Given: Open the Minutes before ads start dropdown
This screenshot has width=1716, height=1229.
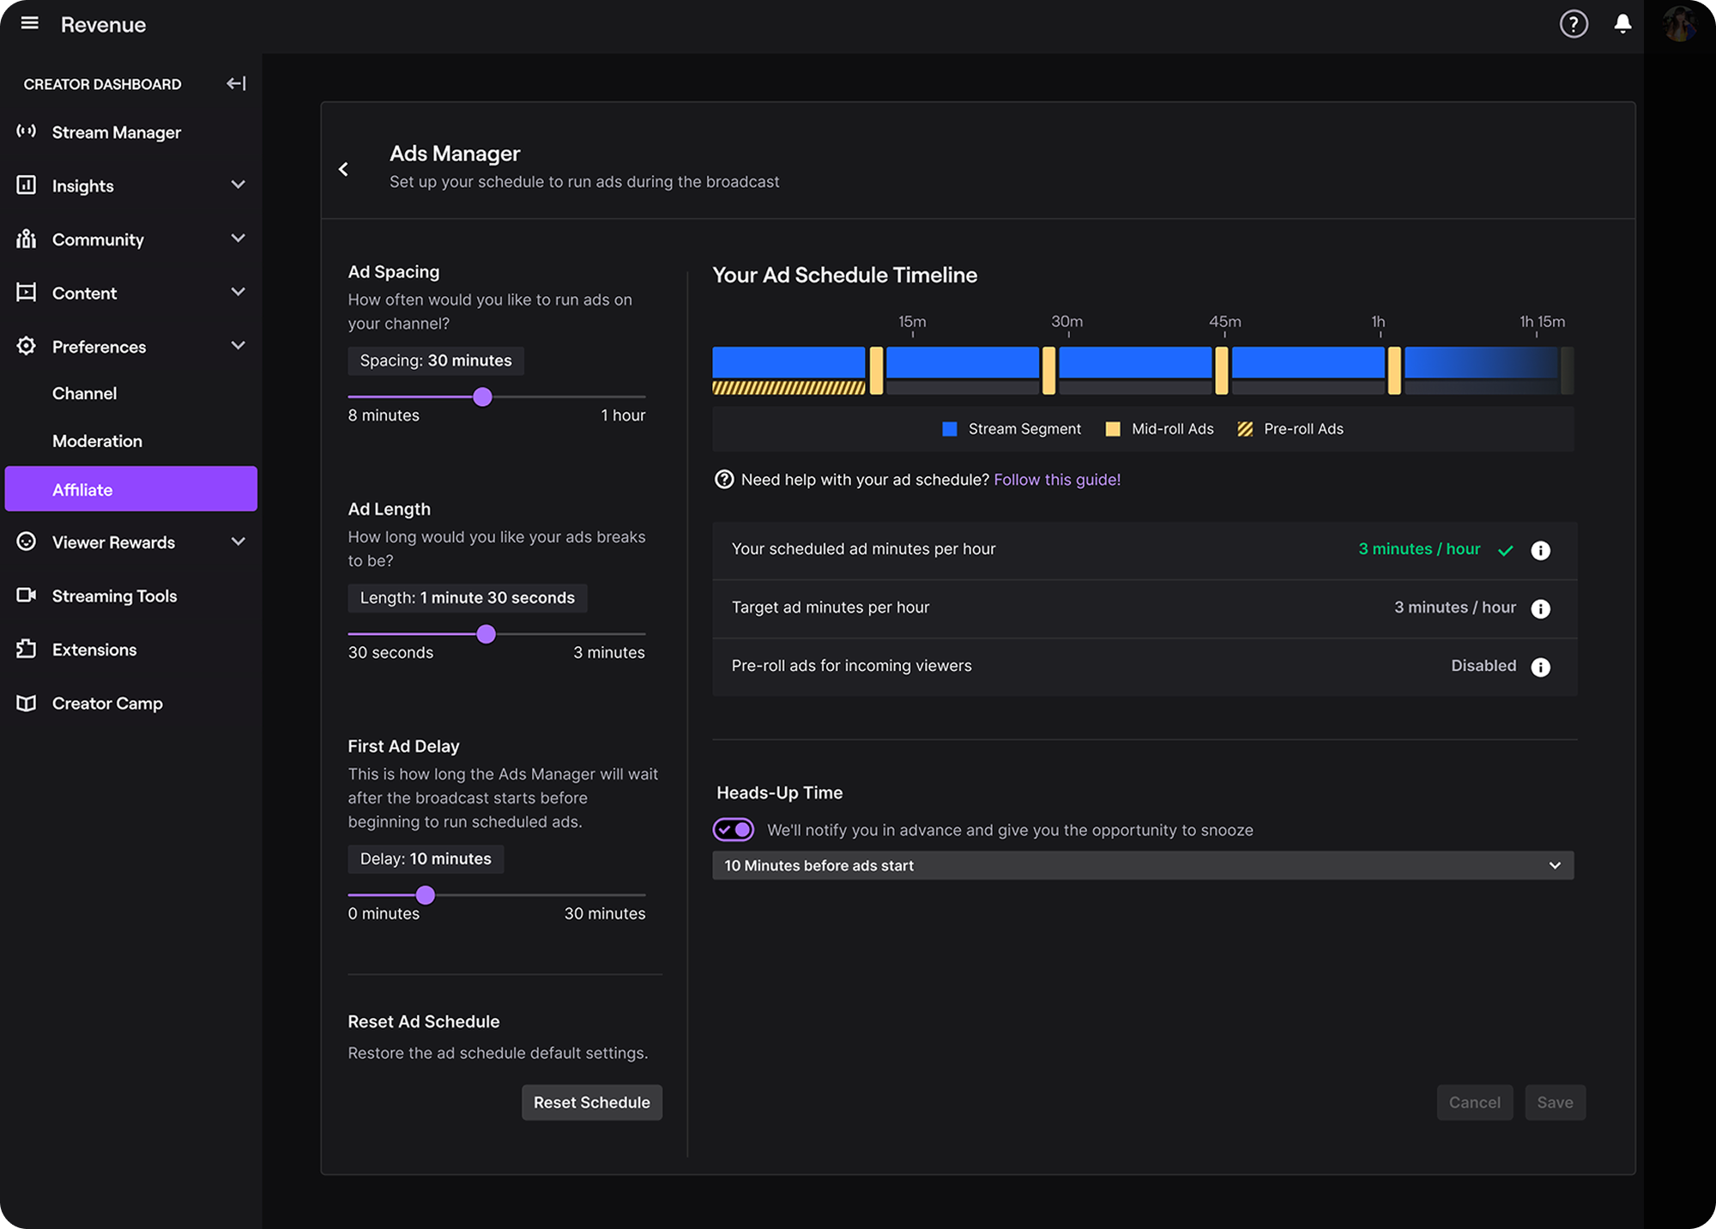Looking at the screenshot, I should (1143, 865).
